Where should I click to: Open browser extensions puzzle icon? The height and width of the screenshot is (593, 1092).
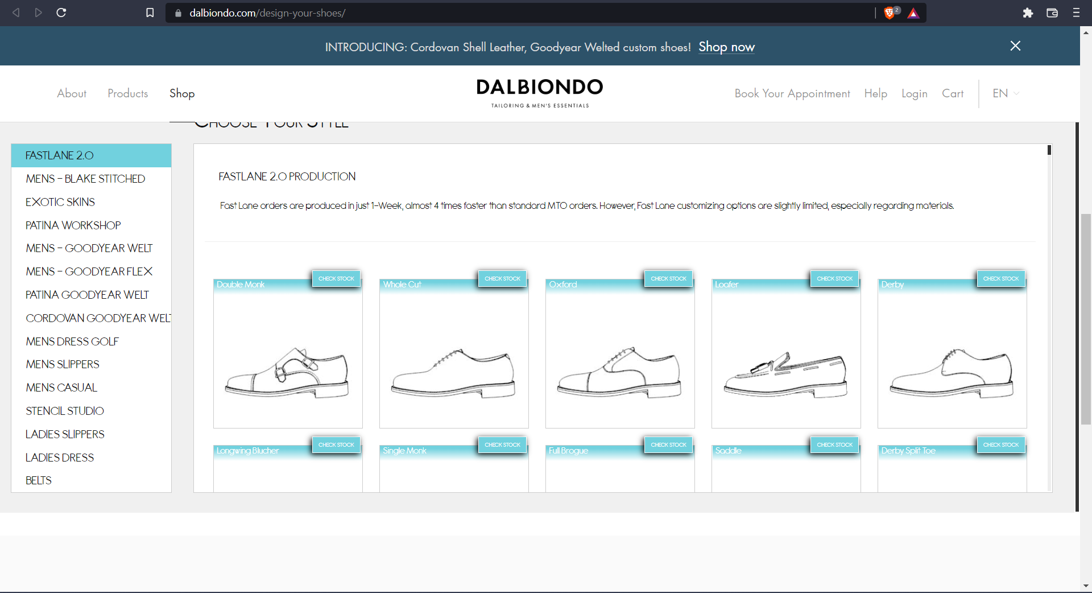(1028, 13)
